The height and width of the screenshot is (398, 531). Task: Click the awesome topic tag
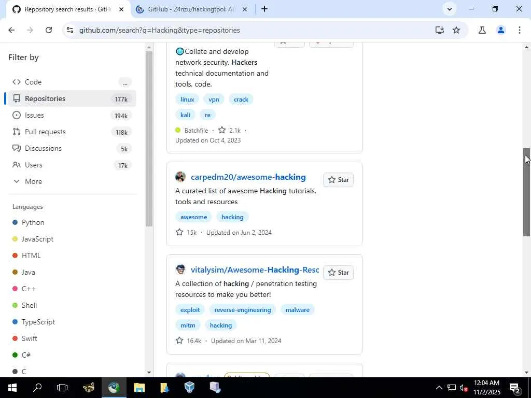click(x=193, y=217)
